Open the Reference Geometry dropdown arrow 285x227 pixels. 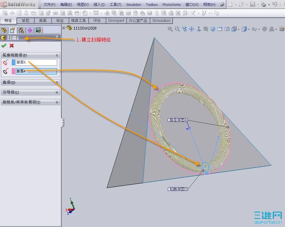(198, 13)
